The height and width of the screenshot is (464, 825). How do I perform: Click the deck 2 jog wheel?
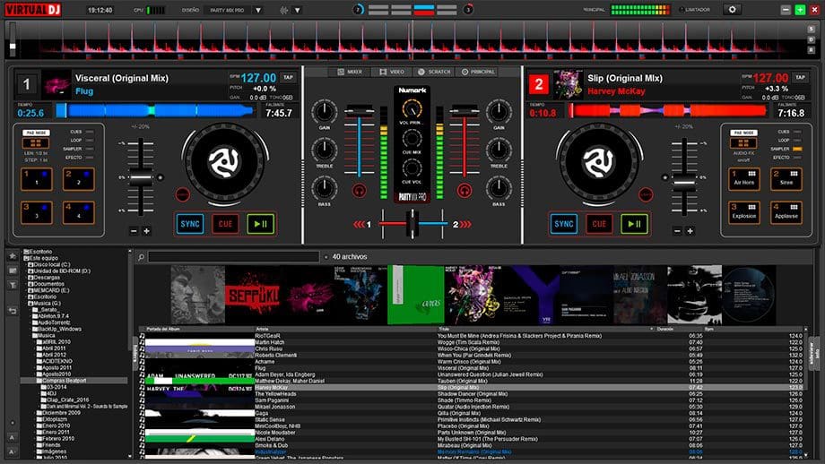point(599,162)
